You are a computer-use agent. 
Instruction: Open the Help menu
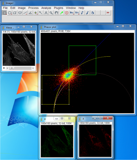point(81,8)
